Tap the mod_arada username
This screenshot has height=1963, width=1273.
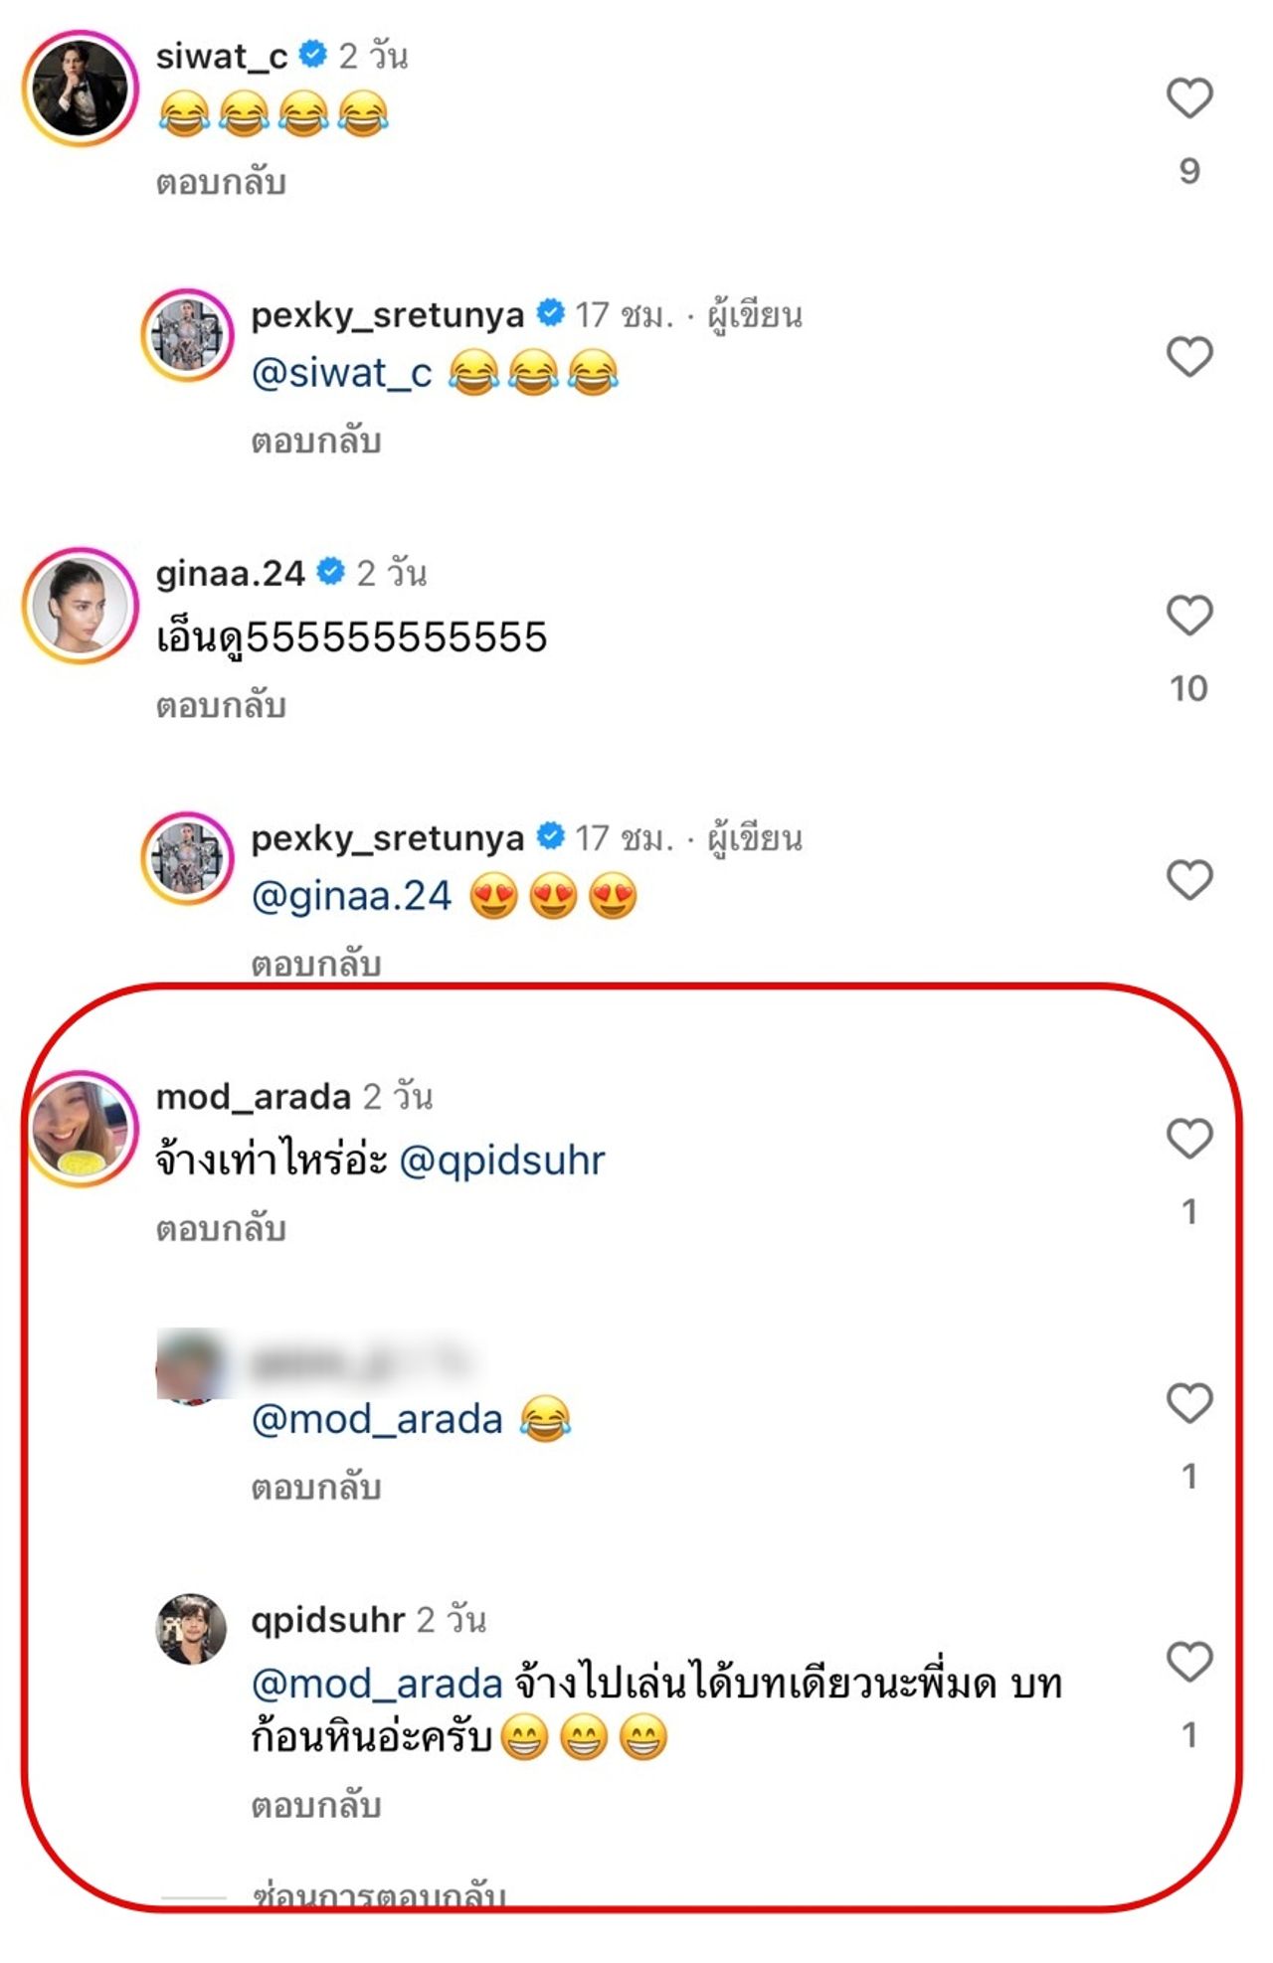(253, 1097)
